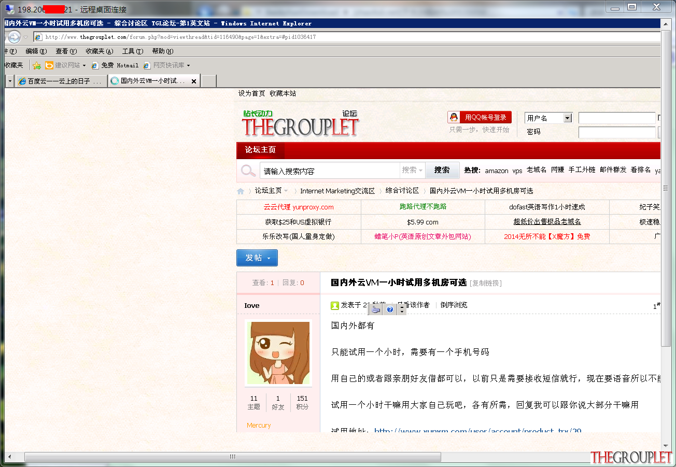Open the 帮助(H) menu
The width and height of the screenshot is (676, 467).
click(x=163, y=51)
